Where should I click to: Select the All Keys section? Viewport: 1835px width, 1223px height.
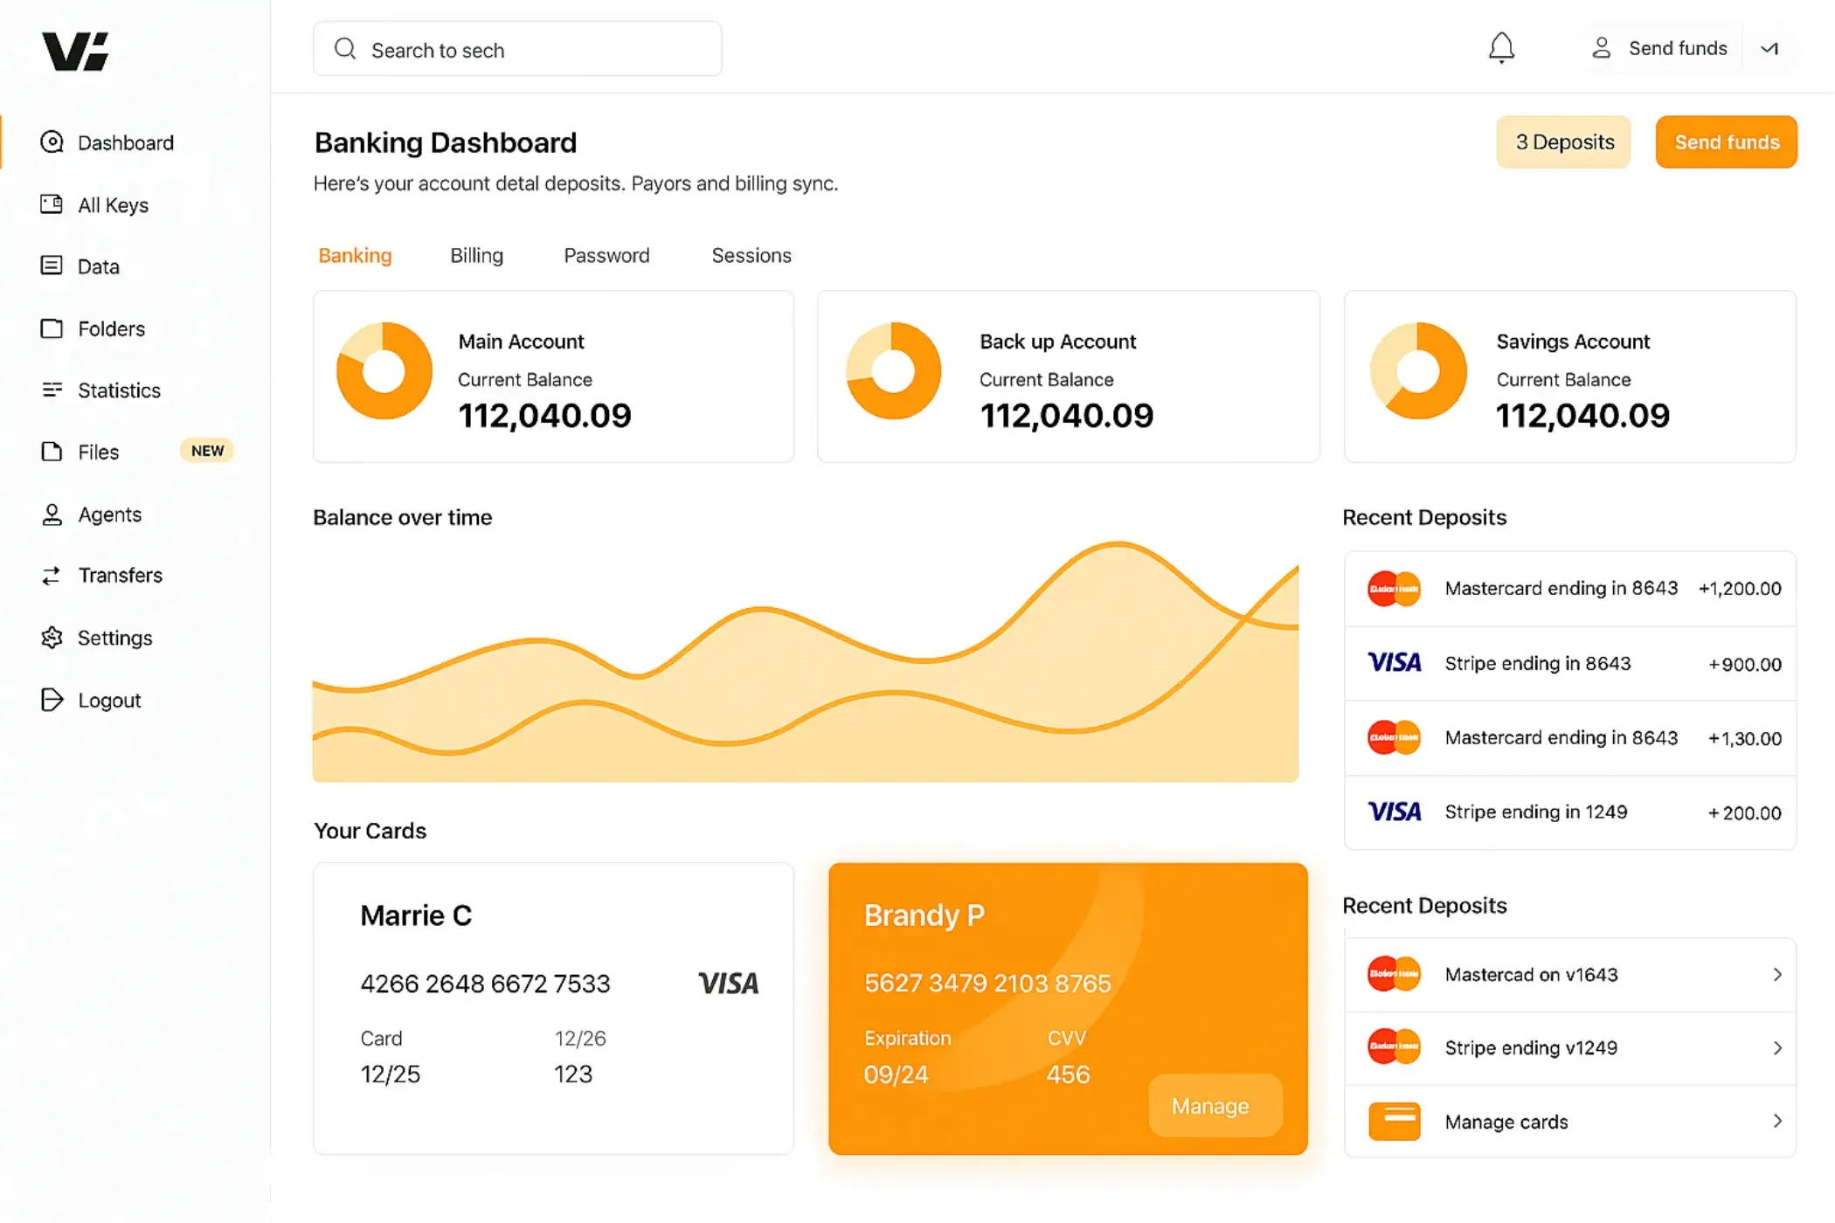coord(52,204)
